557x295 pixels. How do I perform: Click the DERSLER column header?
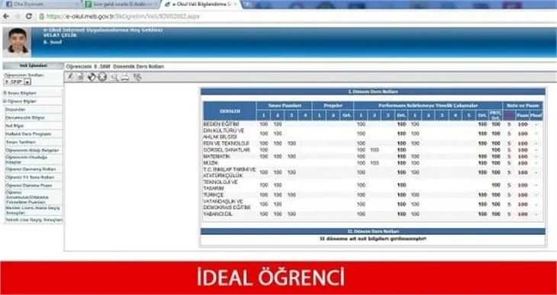[230, 111]
